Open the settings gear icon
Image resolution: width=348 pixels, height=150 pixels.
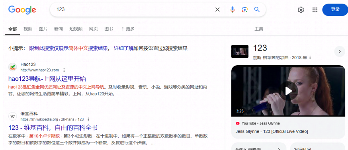tap(301, 10)
